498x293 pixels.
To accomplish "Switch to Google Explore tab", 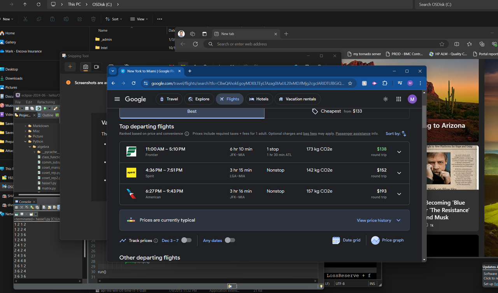I will coord(199,99).
